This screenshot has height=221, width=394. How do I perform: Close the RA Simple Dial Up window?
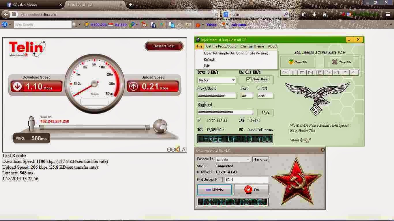coord(323,150)
